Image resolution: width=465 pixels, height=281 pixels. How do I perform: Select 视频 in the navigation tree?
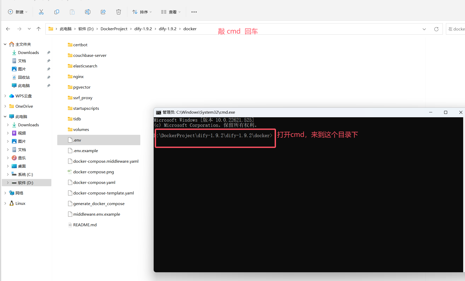(x=22, y=133)
